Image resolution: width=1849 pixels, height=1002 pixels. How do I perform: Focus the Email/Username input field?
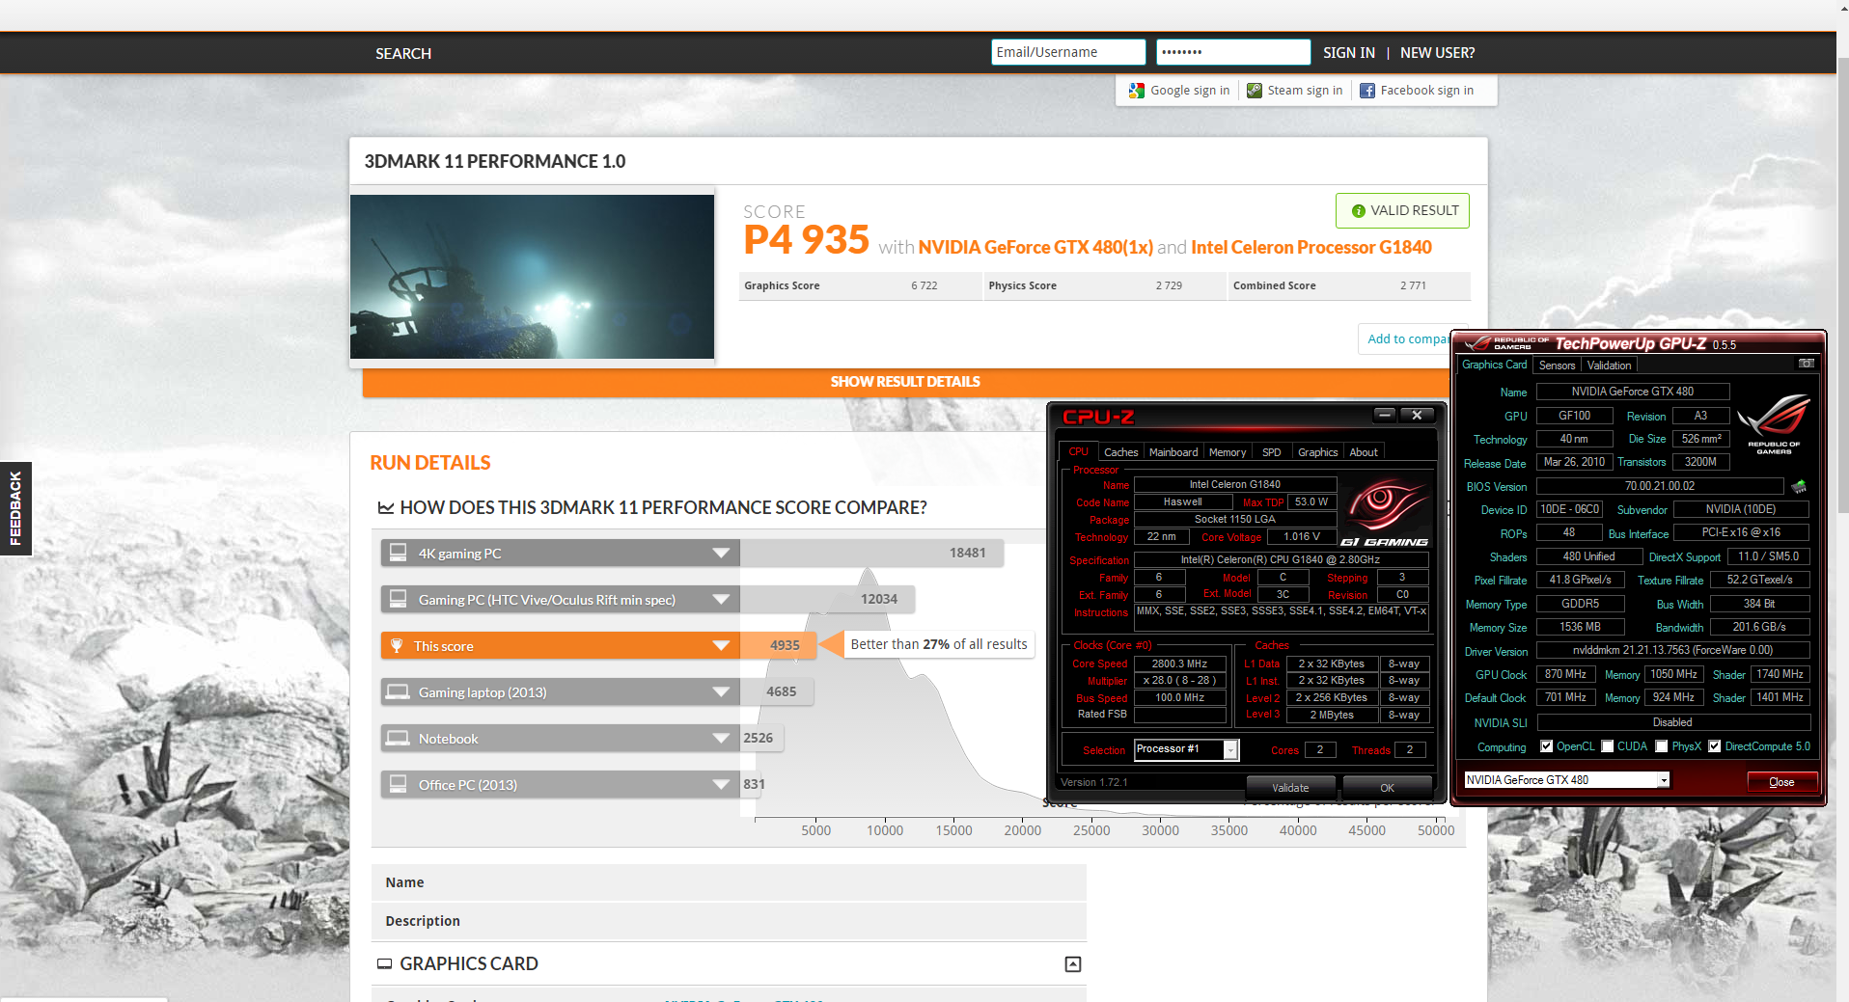1068,52
